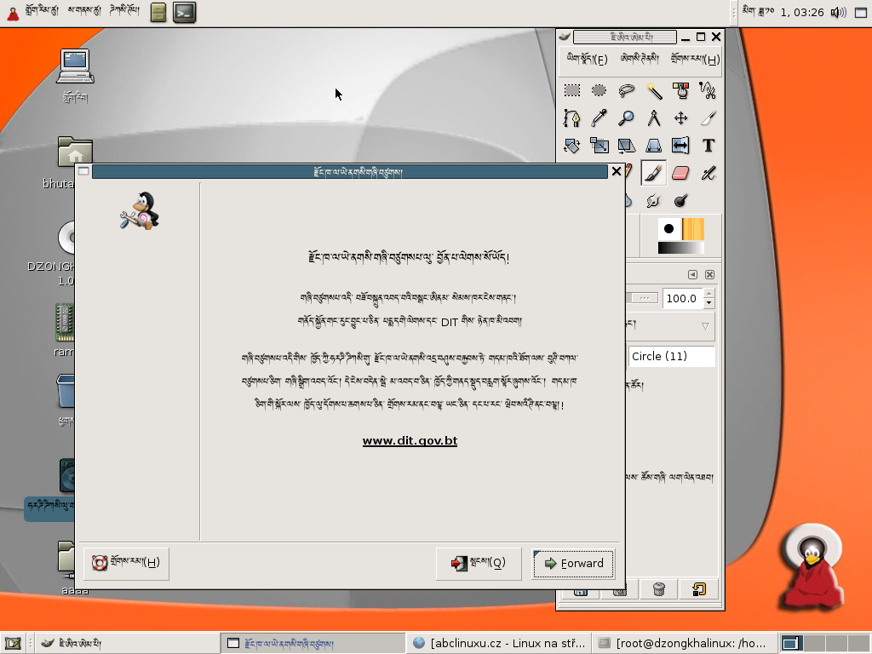This screenshot has height=654, width=872.
Task: Open the middle Xtns menu in GIMP toolbox
Action: pyautogui.click(x=640, y=59)
